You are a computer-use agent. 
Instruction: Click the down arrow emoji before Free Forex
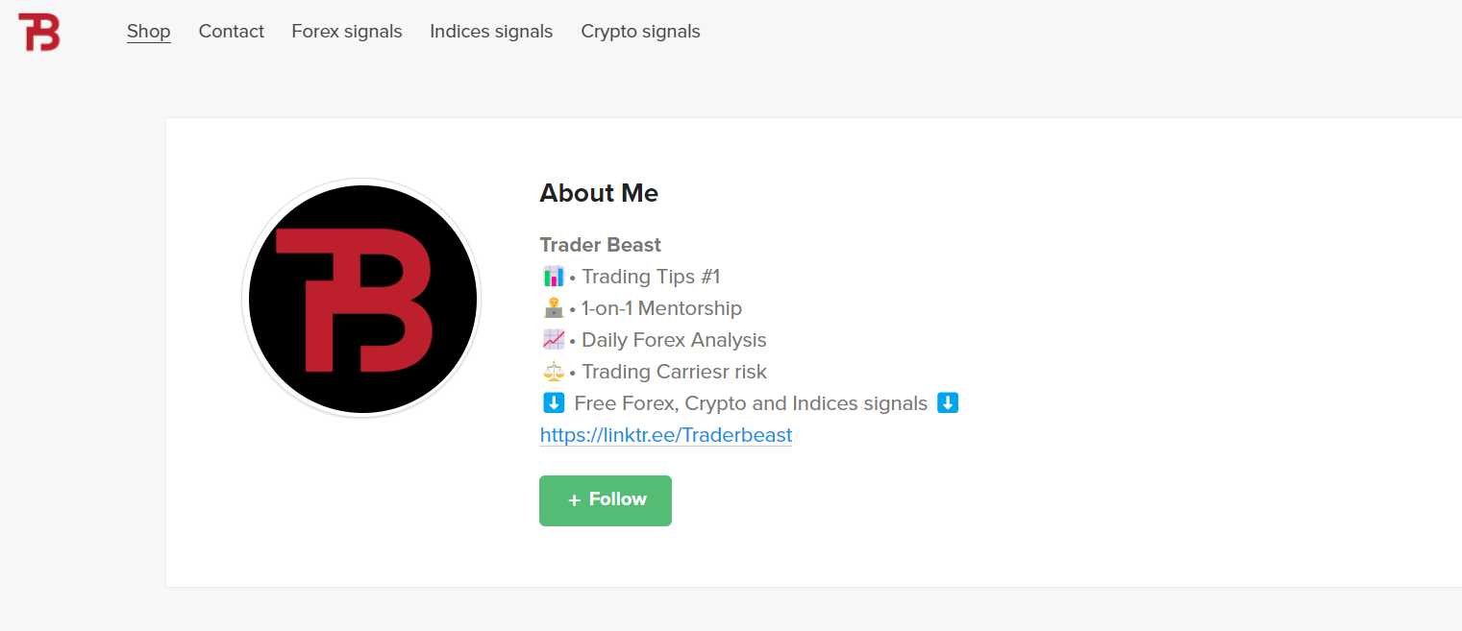pyautogui.click(x=553, y=403)
